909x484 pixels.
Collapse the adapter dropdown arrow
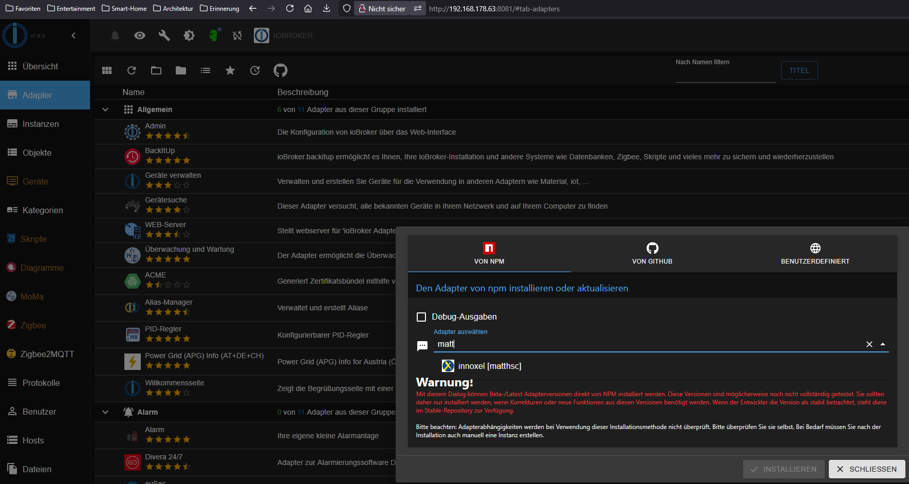(883, 344)
